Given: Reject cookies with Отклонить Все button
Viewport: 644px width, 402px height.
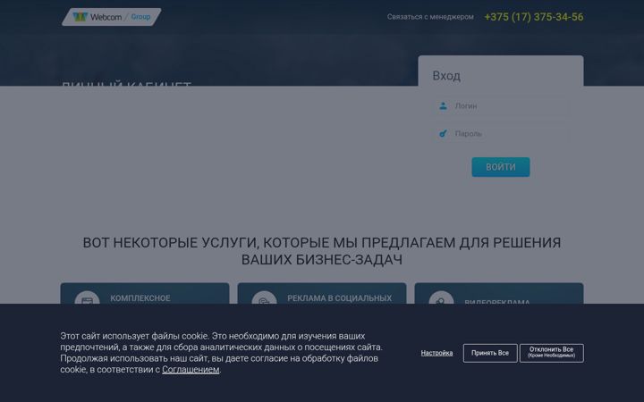Looking at the screenshot, I should coord(551,353).
